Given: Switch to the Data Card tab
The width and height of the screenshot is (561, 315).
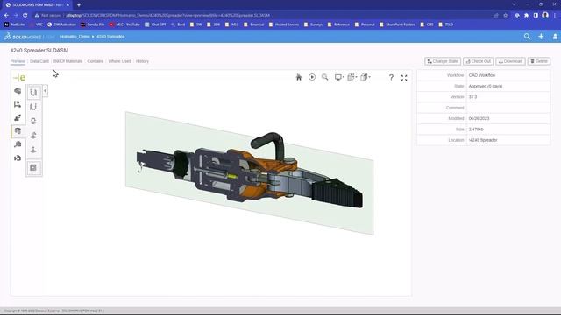Looking at the screenshot, I should click(x=39, y=61).
